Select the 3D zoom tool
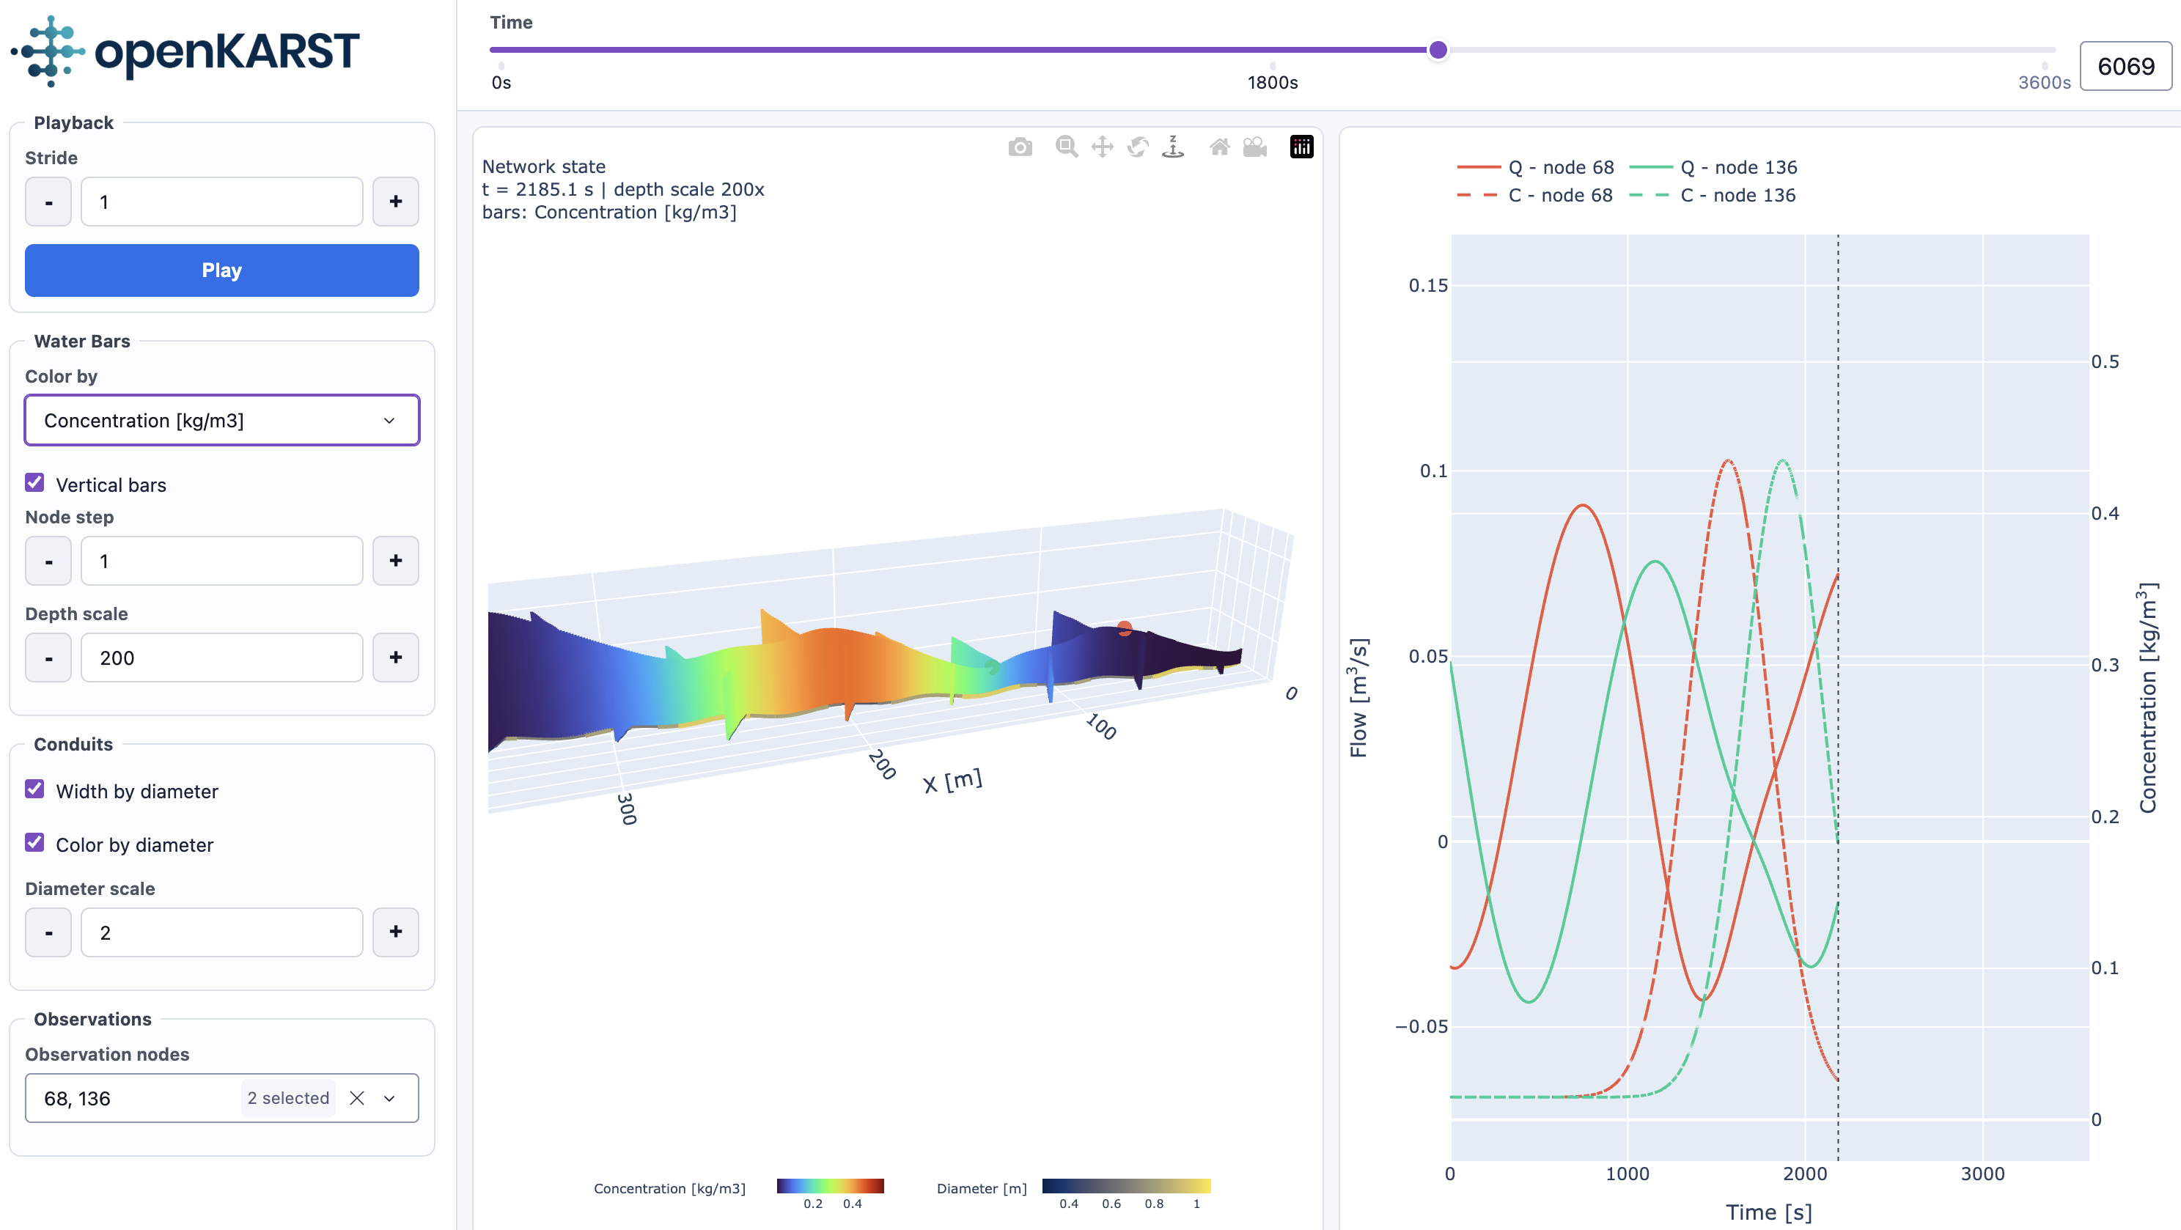 coord(1067,147)
